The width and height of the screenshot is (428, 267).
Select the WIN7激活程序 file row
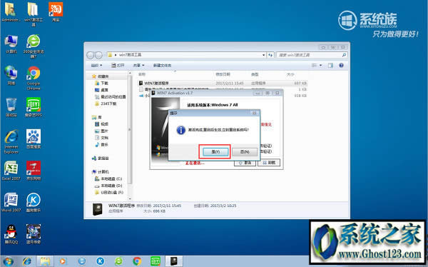(223, 83)
